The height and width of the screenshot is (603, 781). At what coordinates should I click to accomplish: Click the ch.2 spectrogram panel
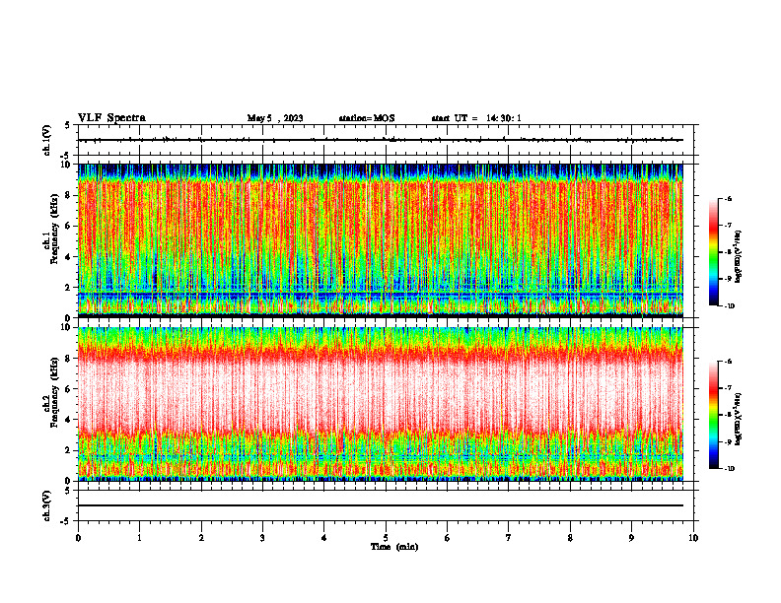[x=381, y=404]
